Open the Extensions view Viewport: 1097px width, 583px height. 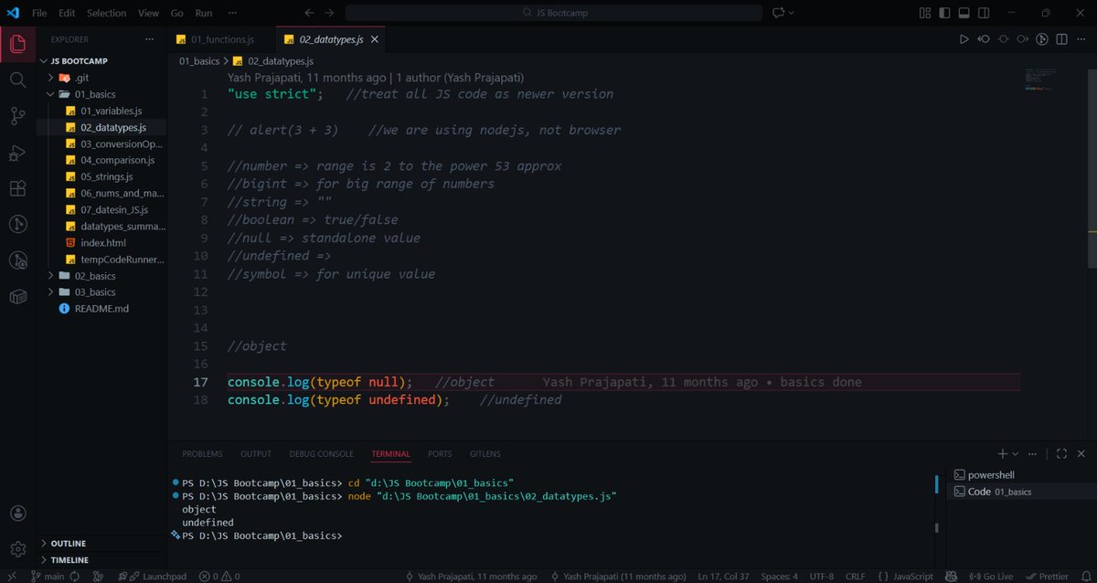[17, 188]
